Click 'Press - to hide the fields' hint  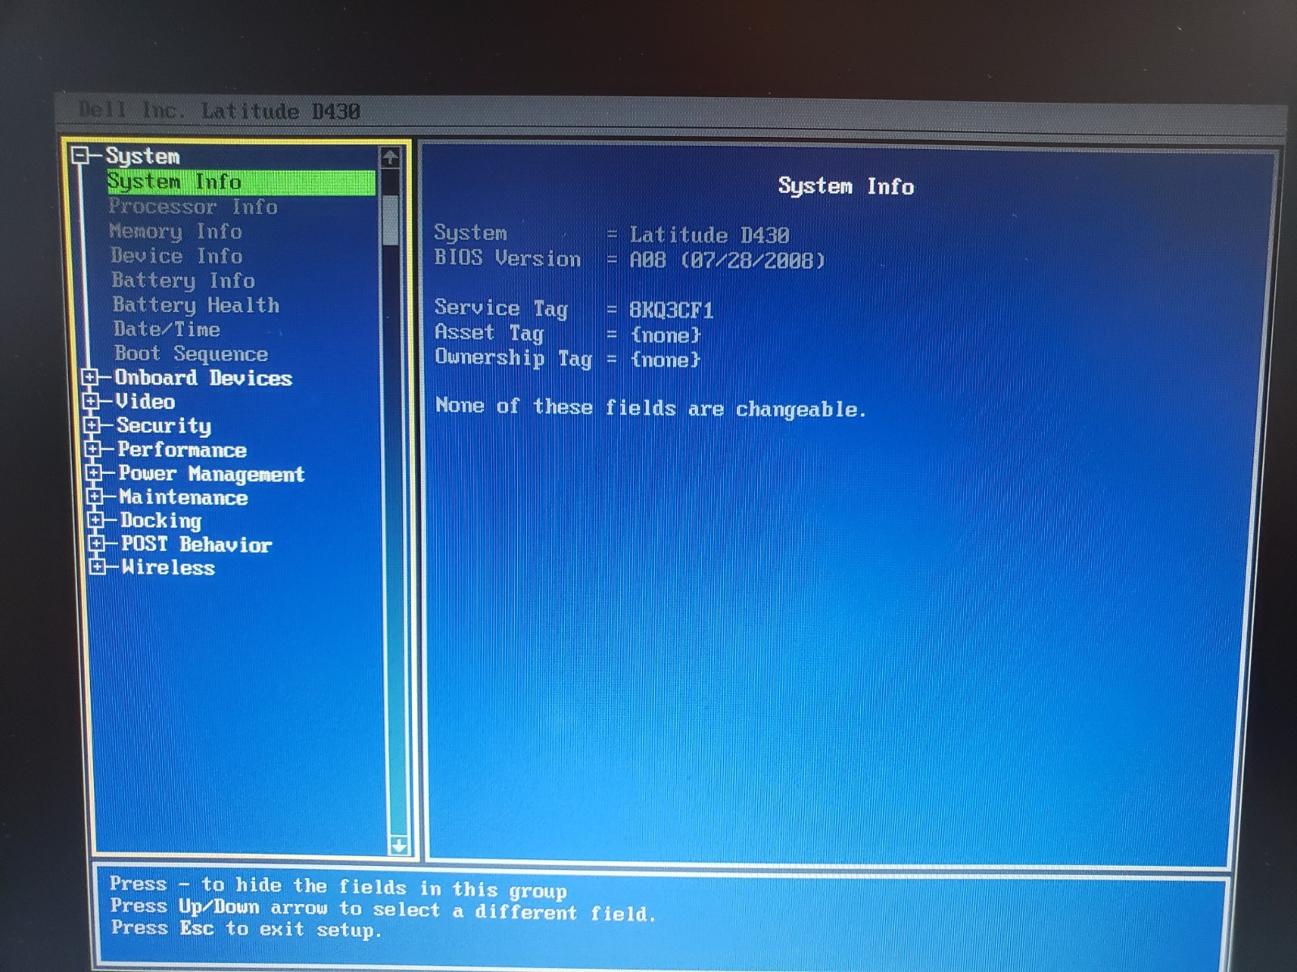click(x=338, y=887)
